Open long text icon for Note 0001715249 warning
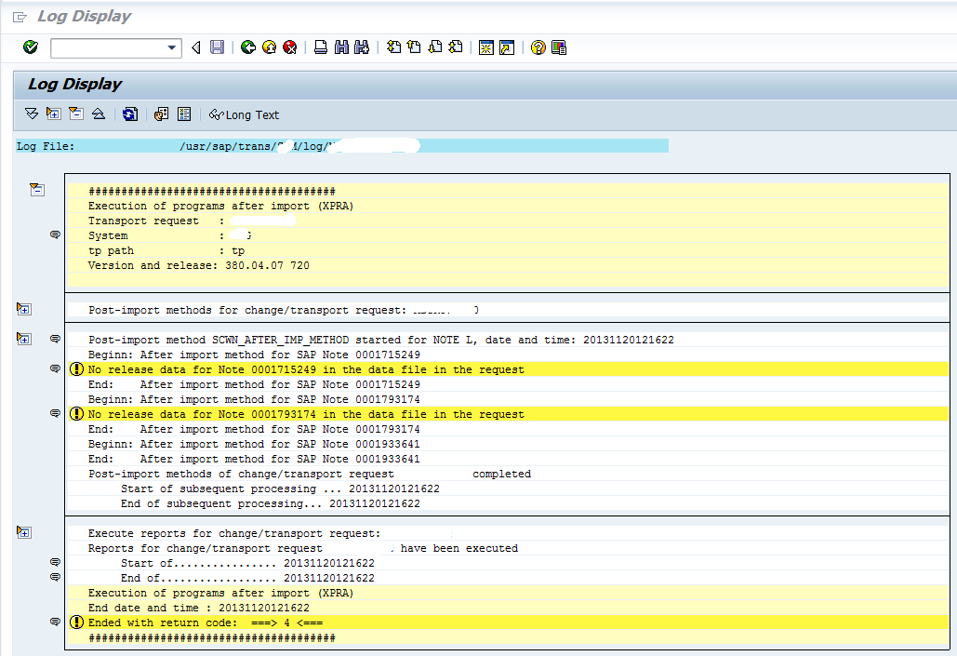The width and height of the screenshot is (957, 656). pos(55,368)
